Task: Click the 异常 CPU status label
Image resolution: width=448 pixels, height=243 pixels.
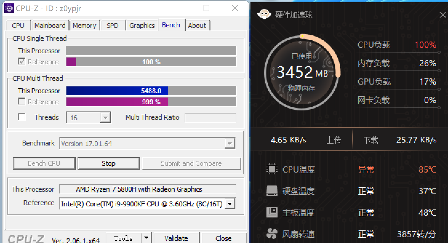Action: (x=366, y=169)
